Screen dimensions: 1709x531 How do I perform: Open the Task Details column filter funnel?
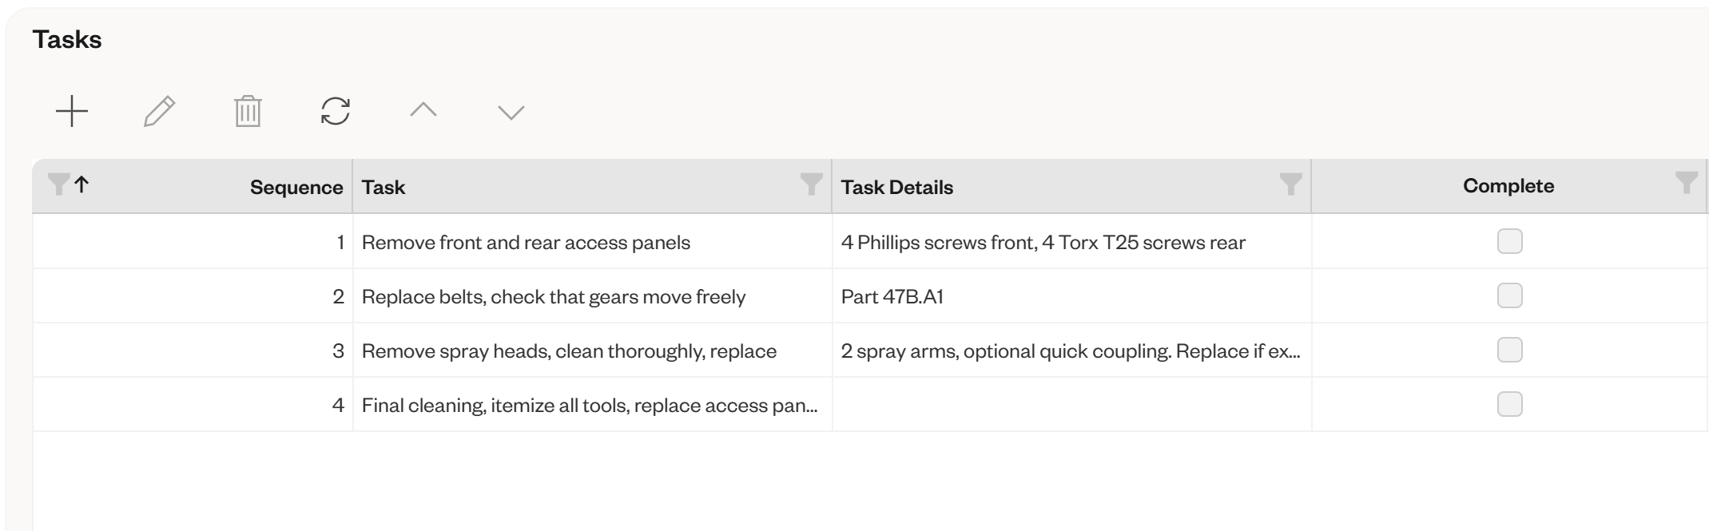(x=1290, y=184)
